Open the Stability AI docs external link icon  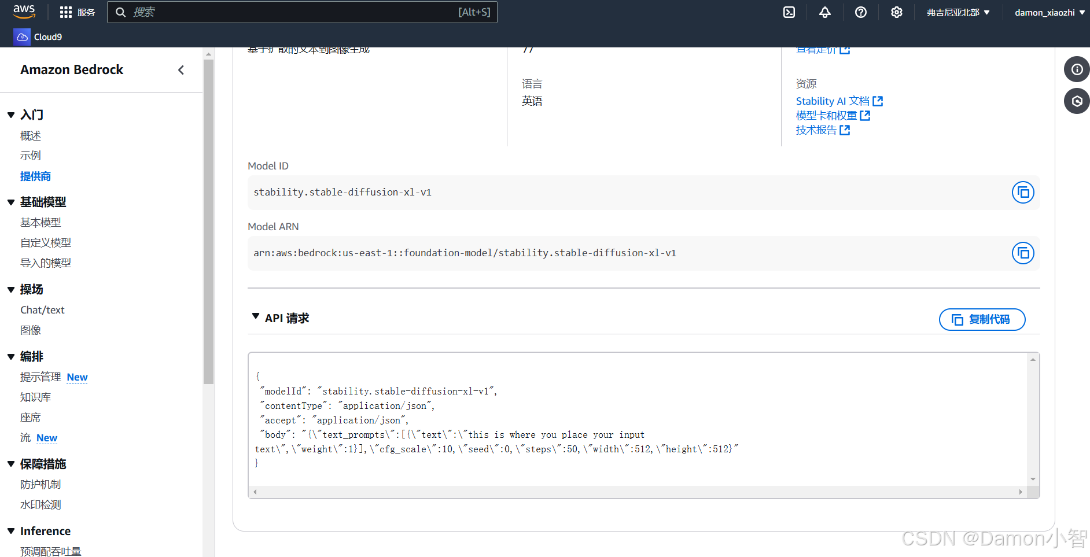point(878,101)
